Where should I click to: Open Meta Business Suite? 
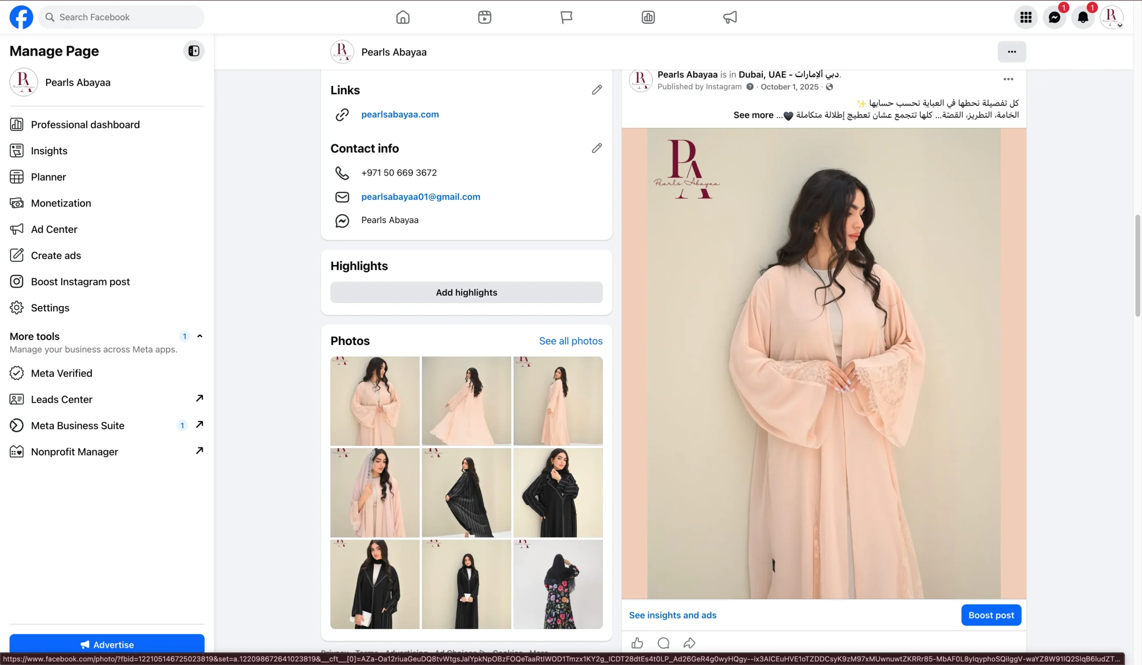(107, 426)
